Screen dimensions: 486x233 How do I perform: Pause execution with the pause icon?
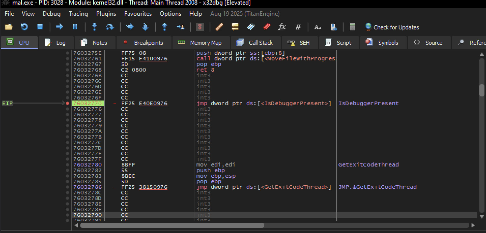pos(75,27)
